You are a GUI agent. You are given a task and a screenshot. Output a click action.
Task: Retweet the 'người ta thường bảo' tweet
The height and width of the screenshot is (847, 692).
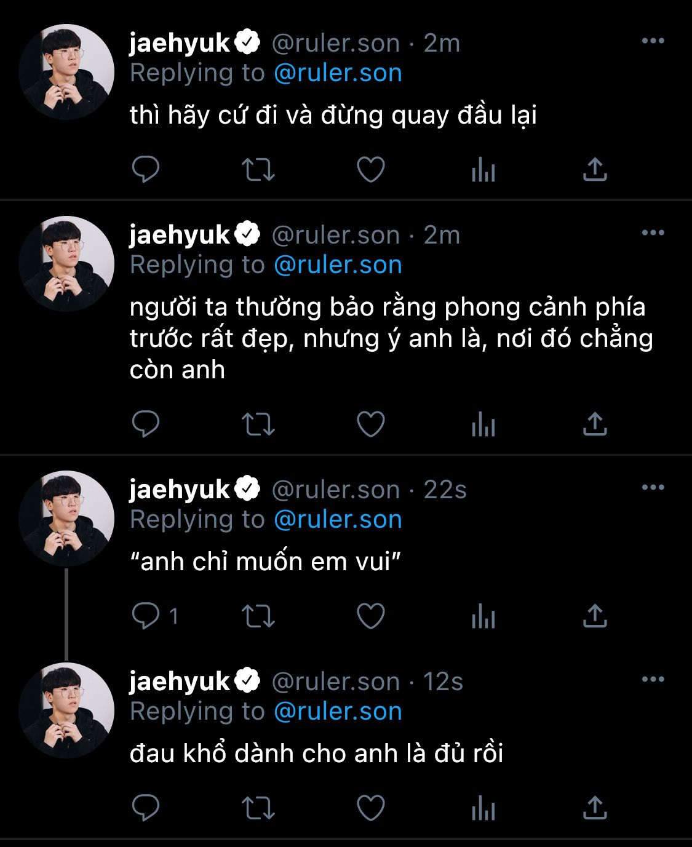click(258, 424)
